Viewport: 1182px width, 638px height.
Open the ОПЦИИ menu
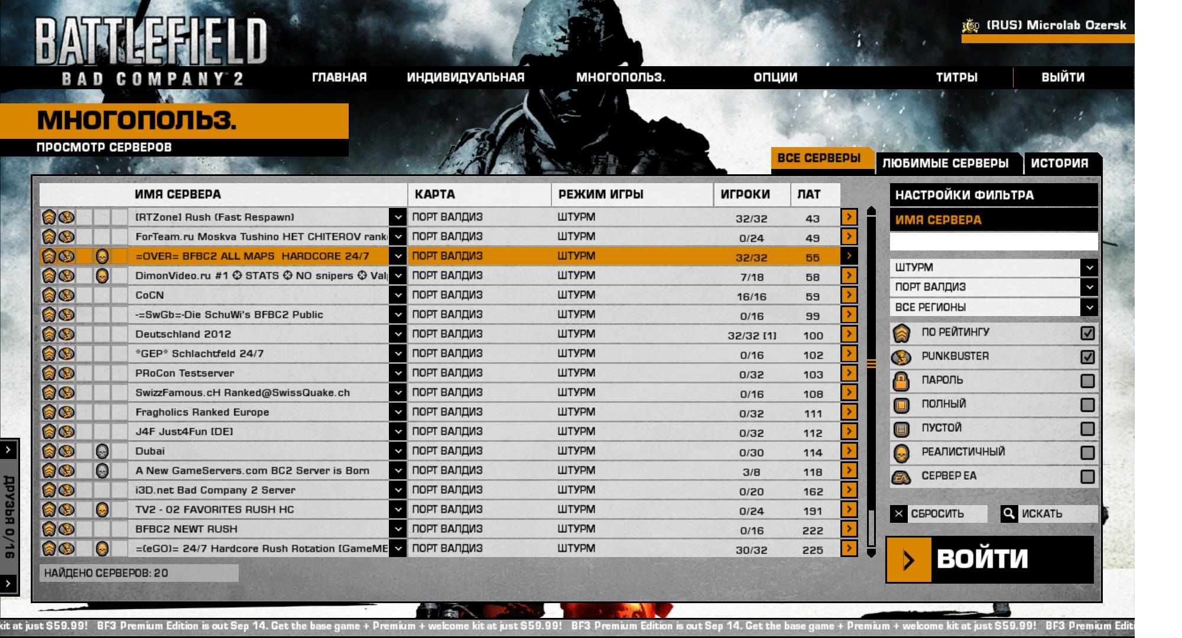[775, 77]
